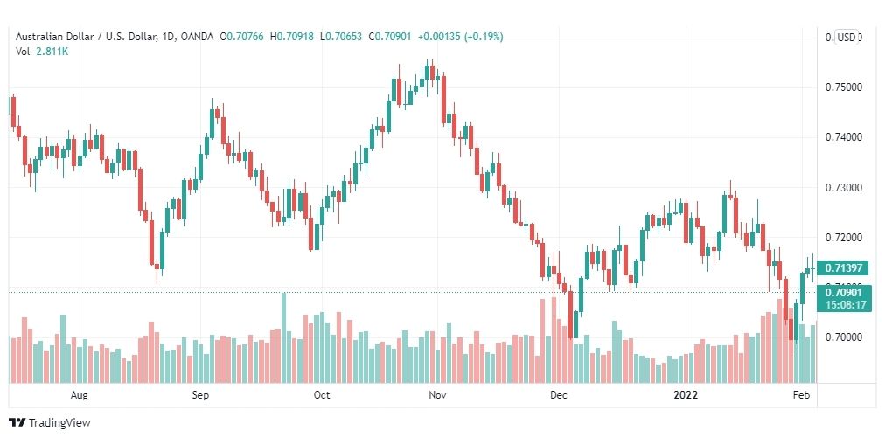Open the USD currency selector
885x438 pixels.
tap(847, 38)
